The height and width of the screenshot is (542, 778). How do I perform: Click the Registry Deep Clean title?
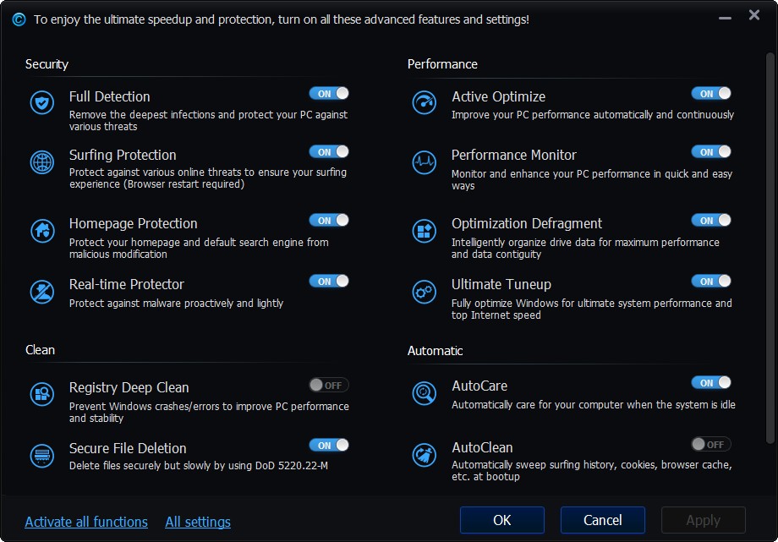[129, 387]
